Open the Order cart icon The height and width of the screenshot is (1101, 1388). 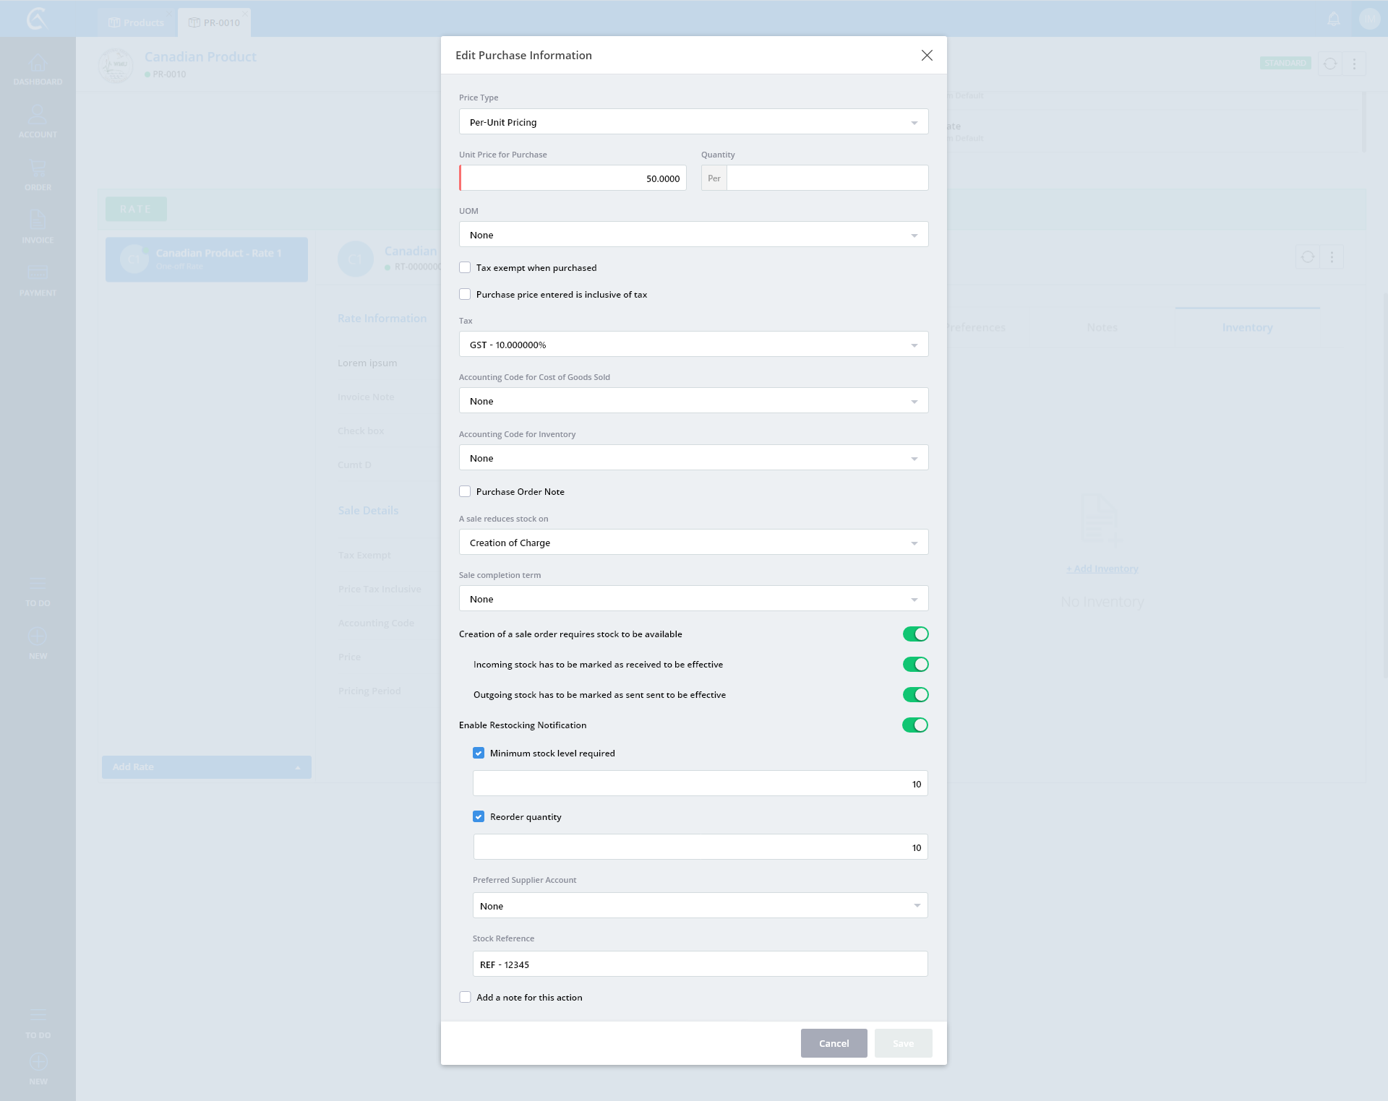tap(38, 172)
